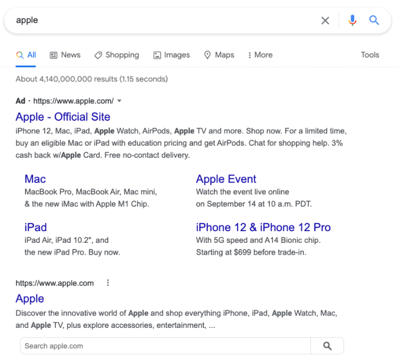Click 'Starting at $699 before trade-in.' text

tap(251, 252)
